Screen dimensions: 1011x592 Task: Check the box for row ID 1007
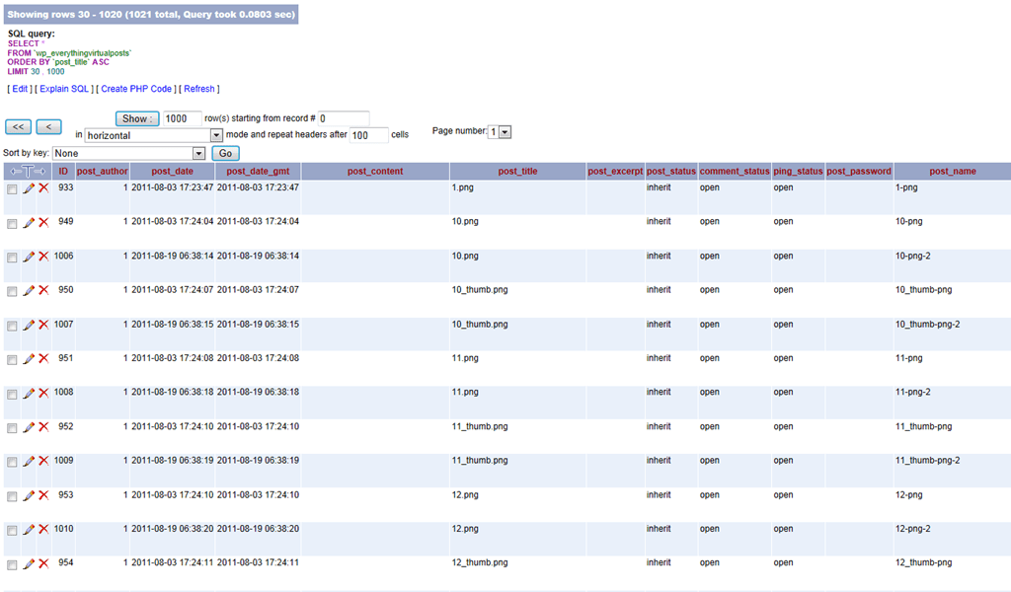[x=12, y=326]
